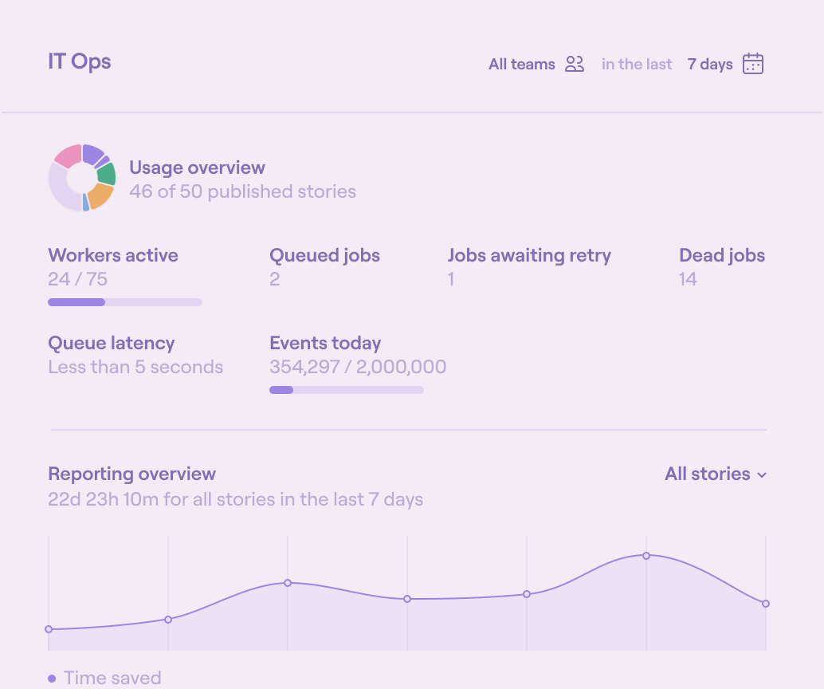Open the calendar date range icon
The image size is (824, 689).
click(x=753, y=64)
